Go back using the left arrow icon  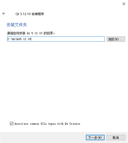tap(4, 14)
